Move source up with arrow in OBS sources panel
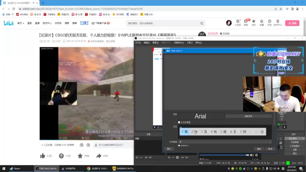This screenshot has width=306, height=172. pyautogui.click(x=182, y=157)
